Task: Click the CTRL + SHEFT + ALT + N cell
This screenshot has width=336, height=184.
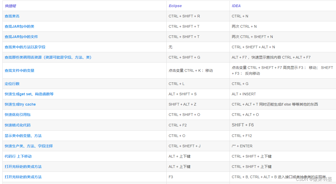Action: click(253, 47)
